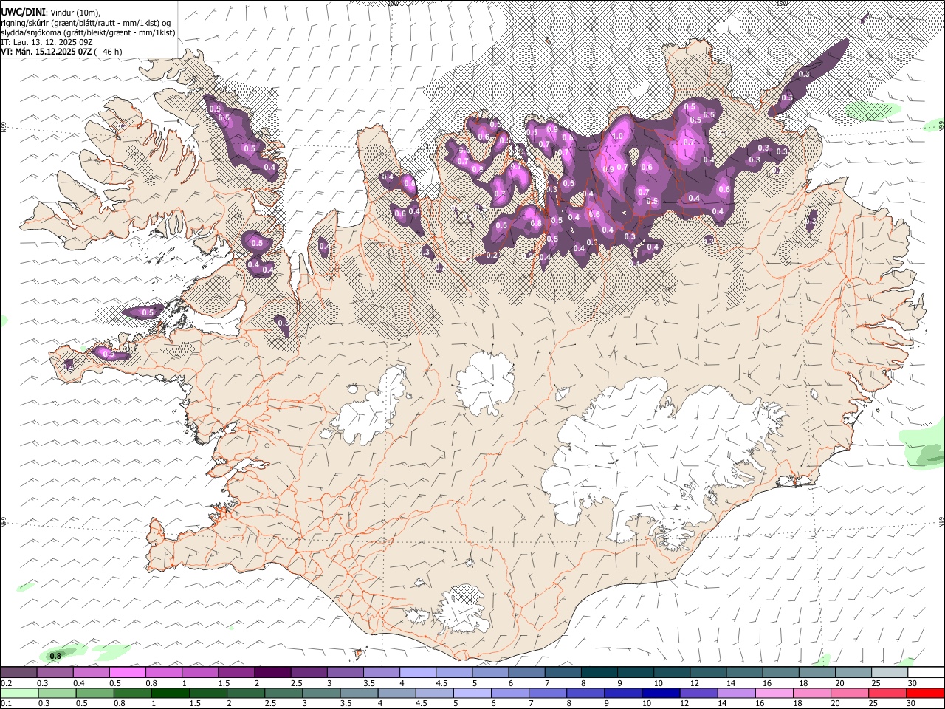Select the 'IT: Lau. 13. 12. 2025 09Z' text
Image resolution: width=945 pixels, height=709 pixels.
[x=46, y=42]
